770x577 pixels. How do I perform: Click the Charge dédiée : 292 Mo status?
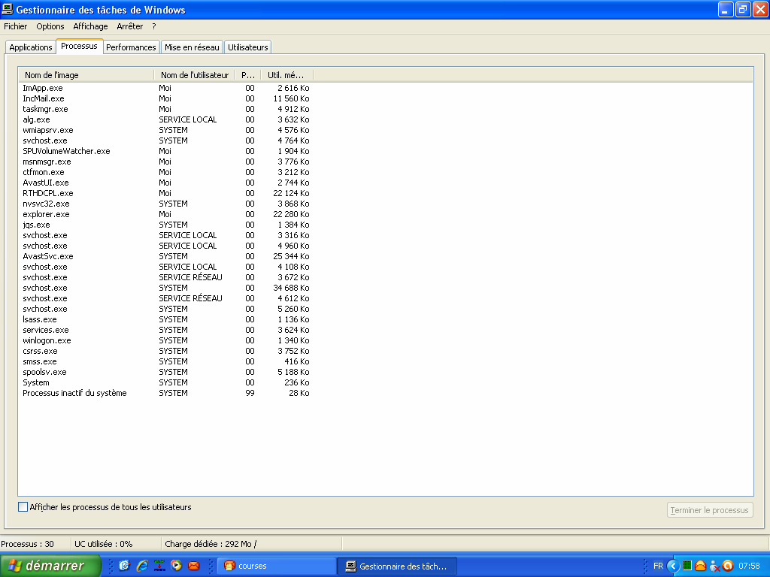pyautogui.click(x=211, y=544)
